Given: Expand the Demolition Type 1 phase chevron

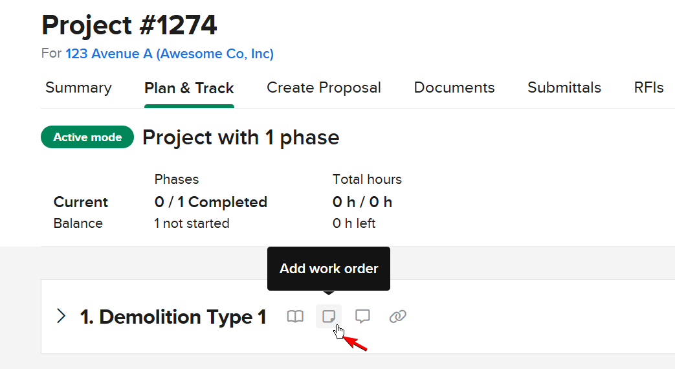Looking at the screenshot, I should click(61, 317).
